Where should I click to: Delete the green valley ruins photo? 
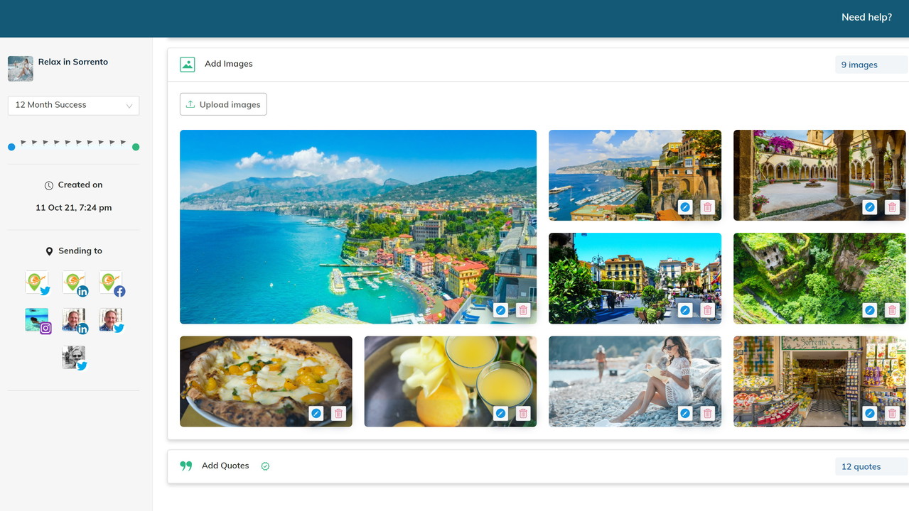pyautogui.click(x=893, y=310)
